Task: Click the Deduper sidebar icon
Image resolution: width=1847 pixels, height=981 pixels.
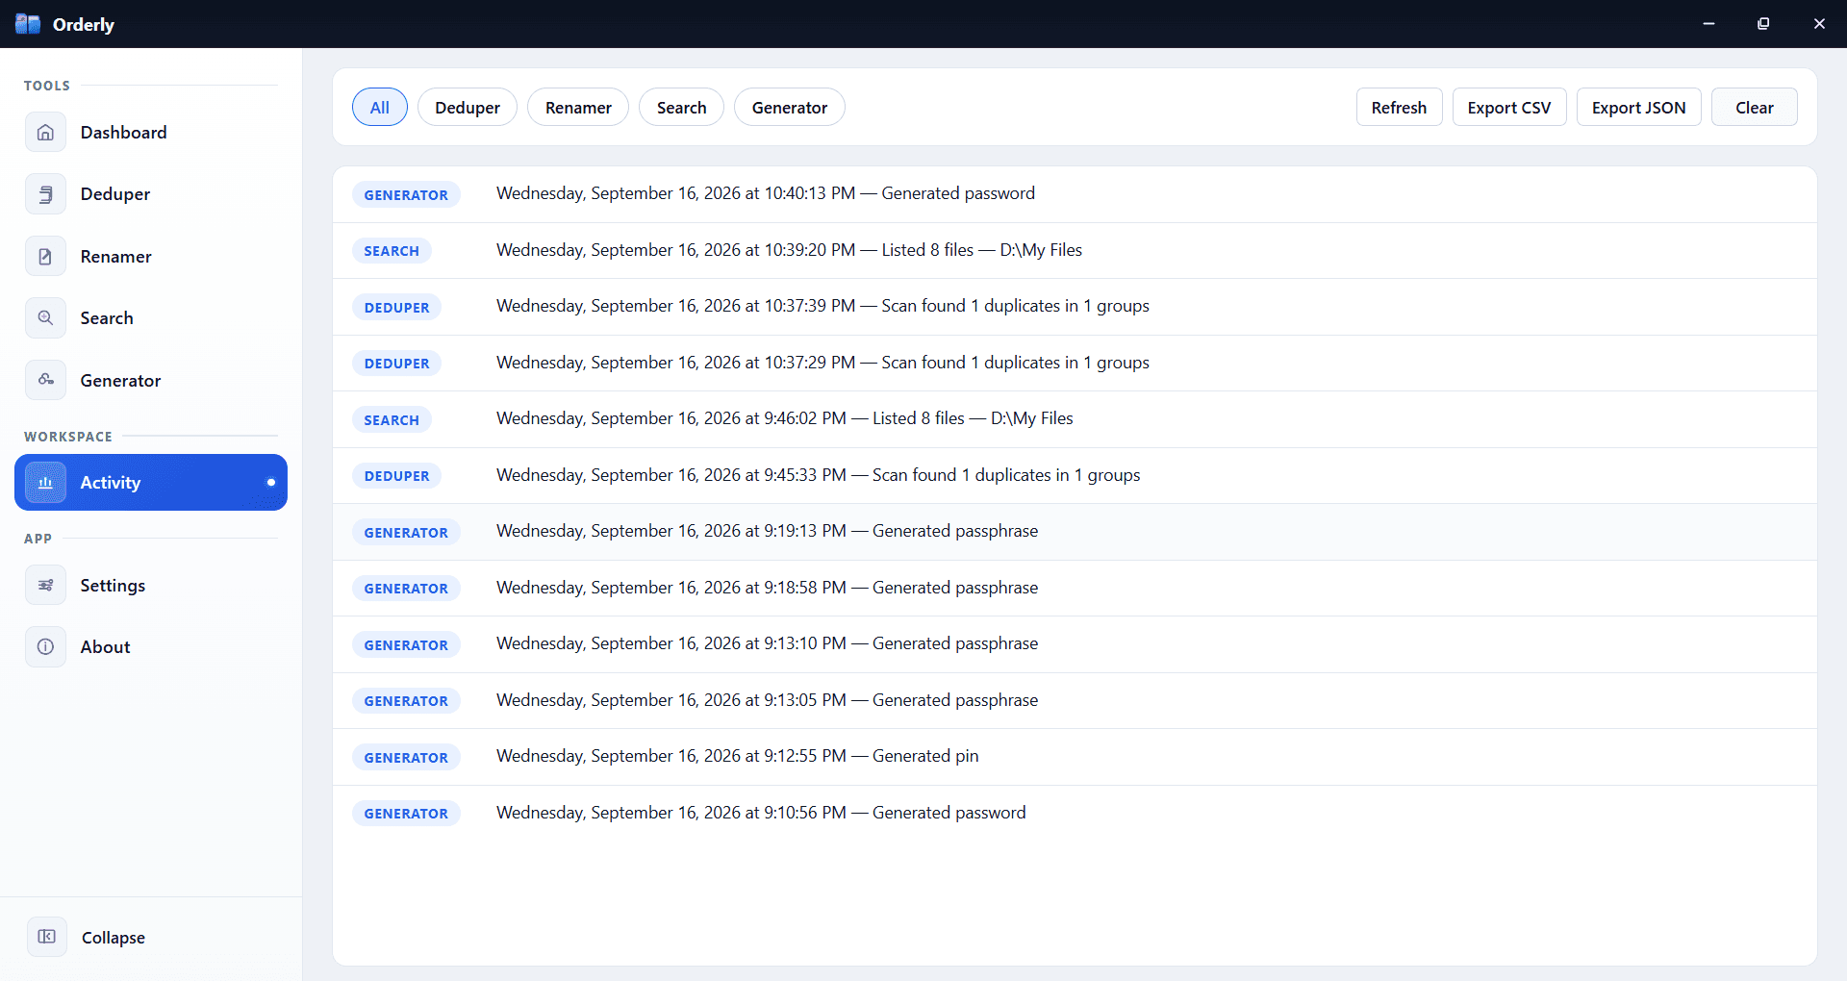Action: tap(45, 194)
